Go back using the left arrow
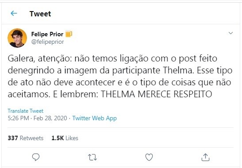The height and width of the screenshot is (168, 242). (14, 13)
